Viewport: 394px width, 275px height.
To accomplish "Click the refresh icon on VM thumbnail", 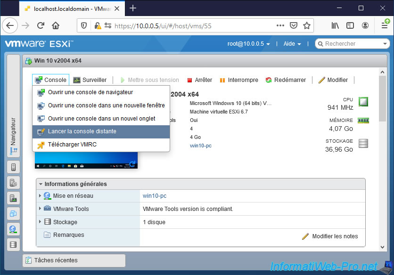I will (x=132, y=164).
